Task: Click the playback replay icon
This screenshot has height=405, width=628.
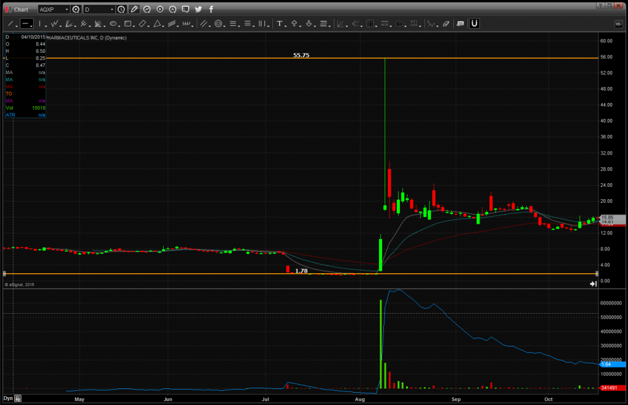Action: 160,9
